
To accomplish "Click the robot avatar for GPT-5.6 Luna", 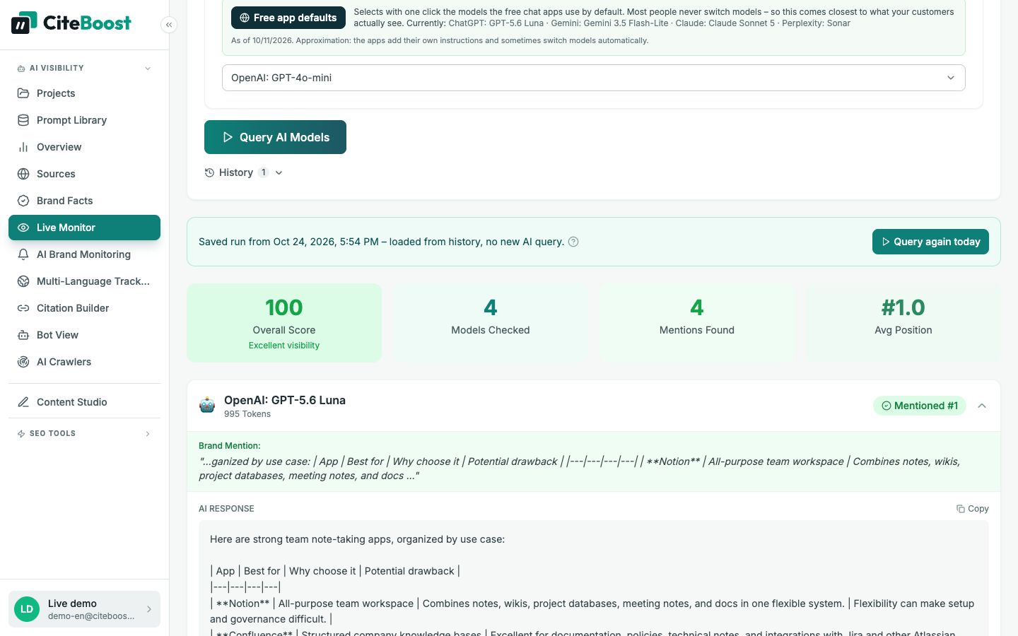I will click(x=207, y=406).
